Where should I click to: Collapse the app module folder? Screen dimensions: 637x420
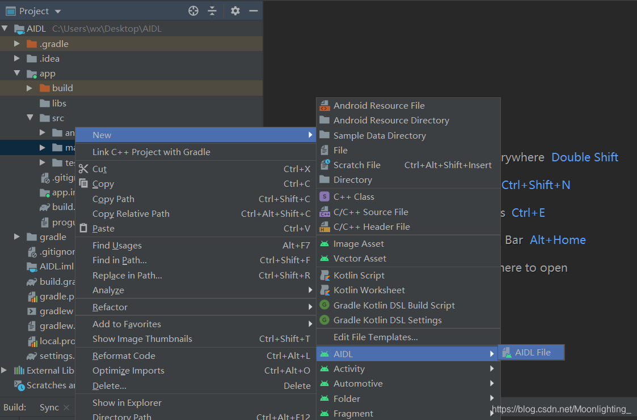pos(16,73)
